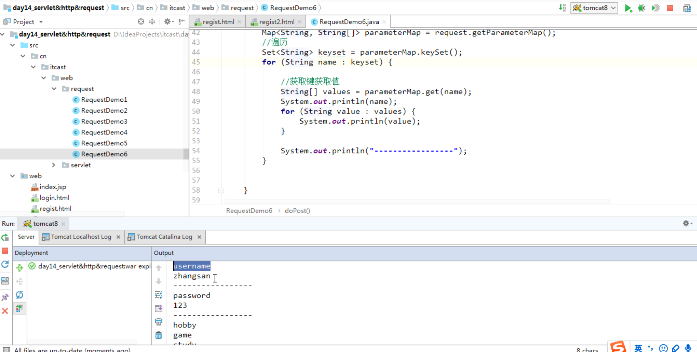Viewport: 697px width, 352px height.
Task: Click the trash Clear All output icon
Action: [159, 335]
